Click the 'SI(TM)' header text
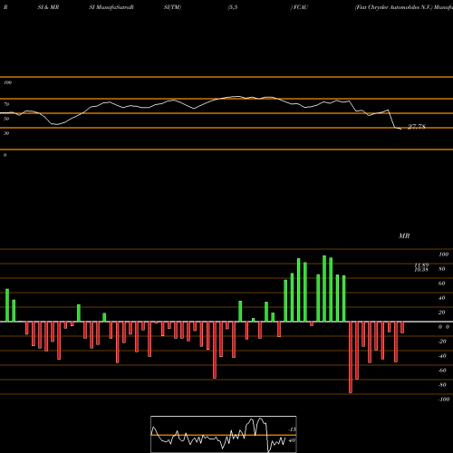This screenshot has height=453, width=453. click(x=172, y=7)
